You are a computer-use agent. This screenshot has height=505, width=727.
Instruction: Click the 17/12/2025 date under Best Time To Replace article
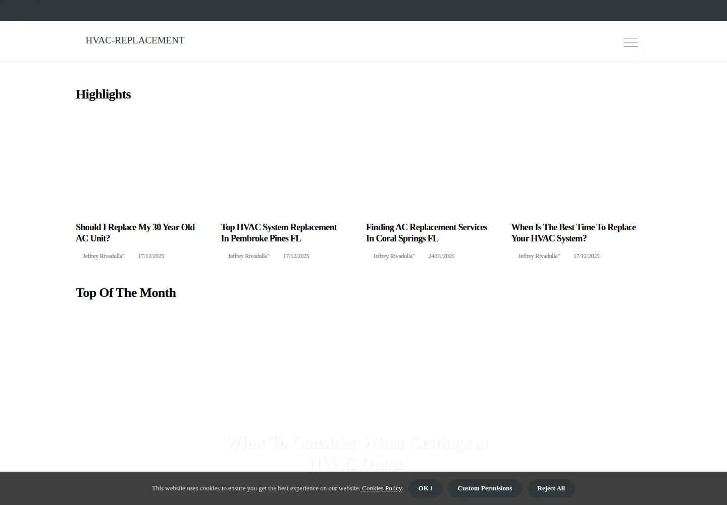tap(586, 256)
